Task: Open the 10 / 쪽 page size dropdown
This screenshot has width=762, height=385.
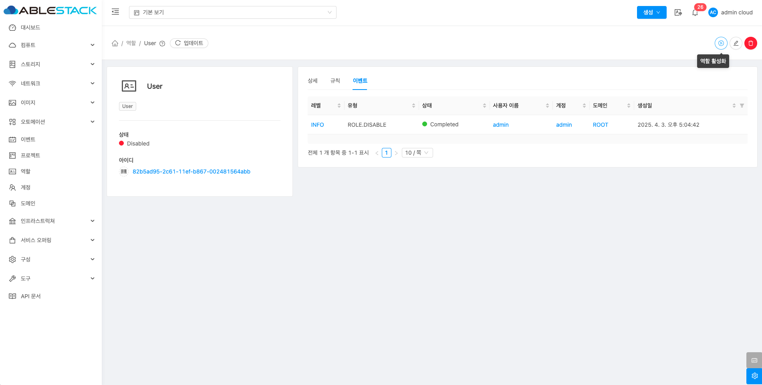Action: 417,153
